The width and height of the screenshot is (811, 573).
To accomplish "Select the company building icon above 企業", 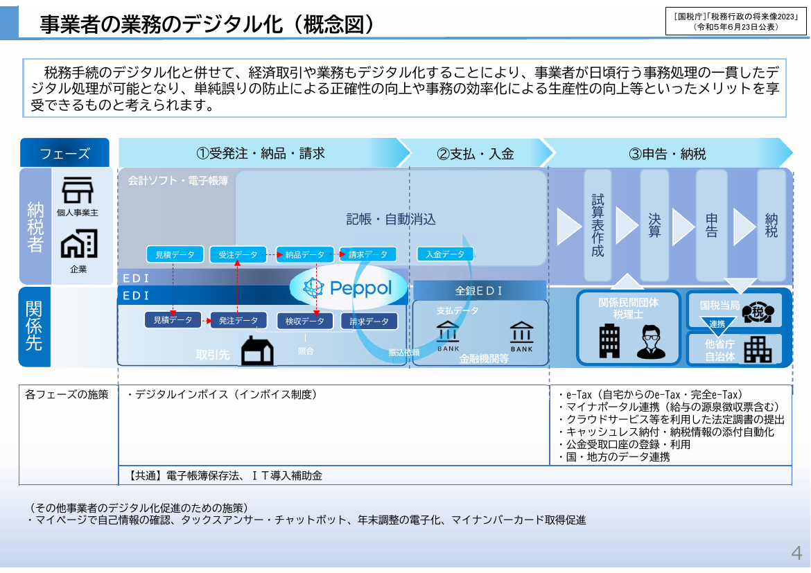I will click(78, 244).
